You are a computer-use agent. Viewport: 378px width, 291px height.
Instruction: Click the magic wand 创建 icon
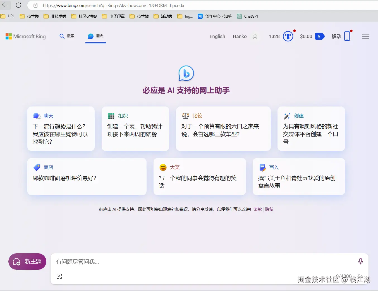287,116
